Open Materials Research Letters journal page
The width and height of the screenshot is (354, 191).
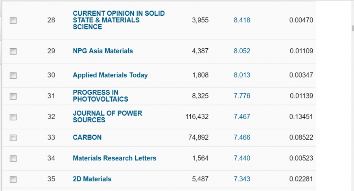[x=114, y=158]
